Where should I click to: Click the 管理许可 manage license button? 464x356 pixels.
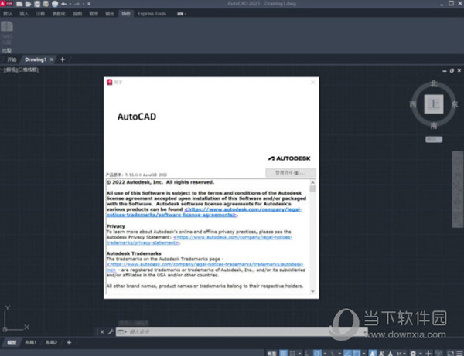point(291,172)
